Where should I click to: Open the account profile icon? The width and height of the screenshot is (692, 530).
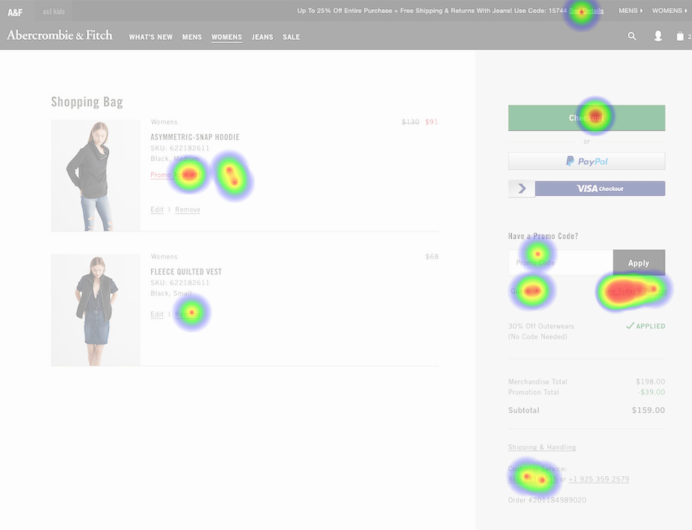click(x=658, y=36)
